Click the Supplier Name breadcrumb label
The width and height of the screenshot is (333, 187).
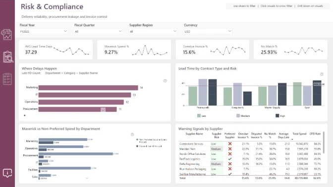point(88,73)
